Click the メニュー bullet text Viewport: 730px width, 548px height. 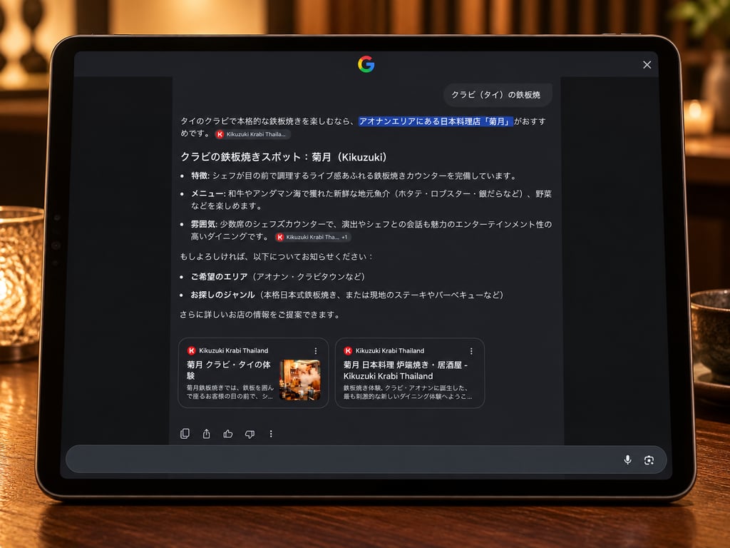pos(371,200)
